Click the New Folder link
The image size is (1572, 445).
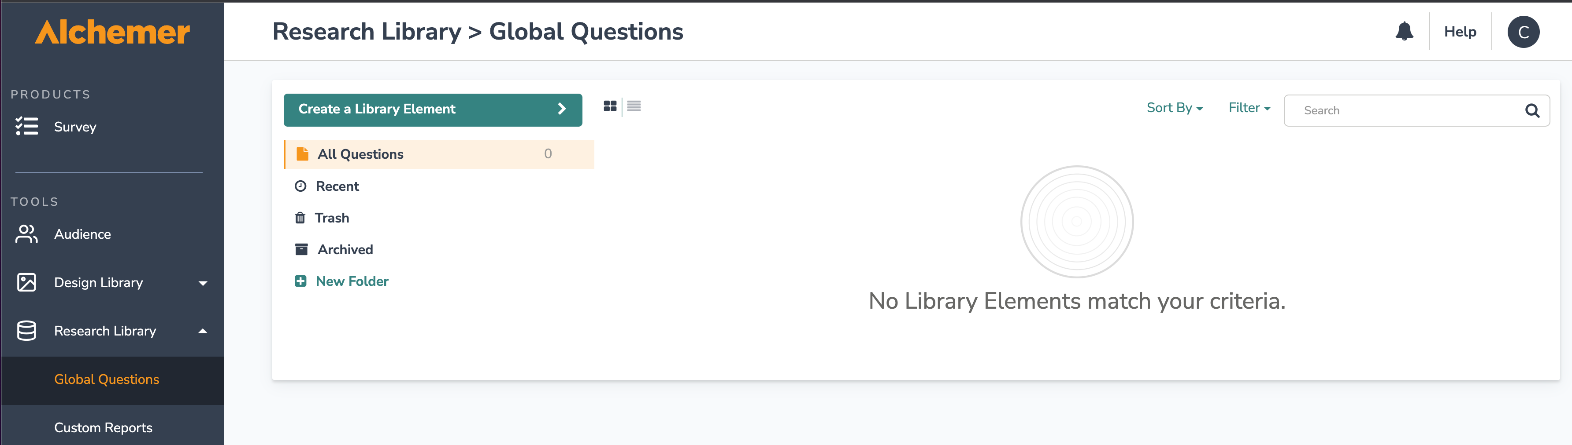click(352, 281)
